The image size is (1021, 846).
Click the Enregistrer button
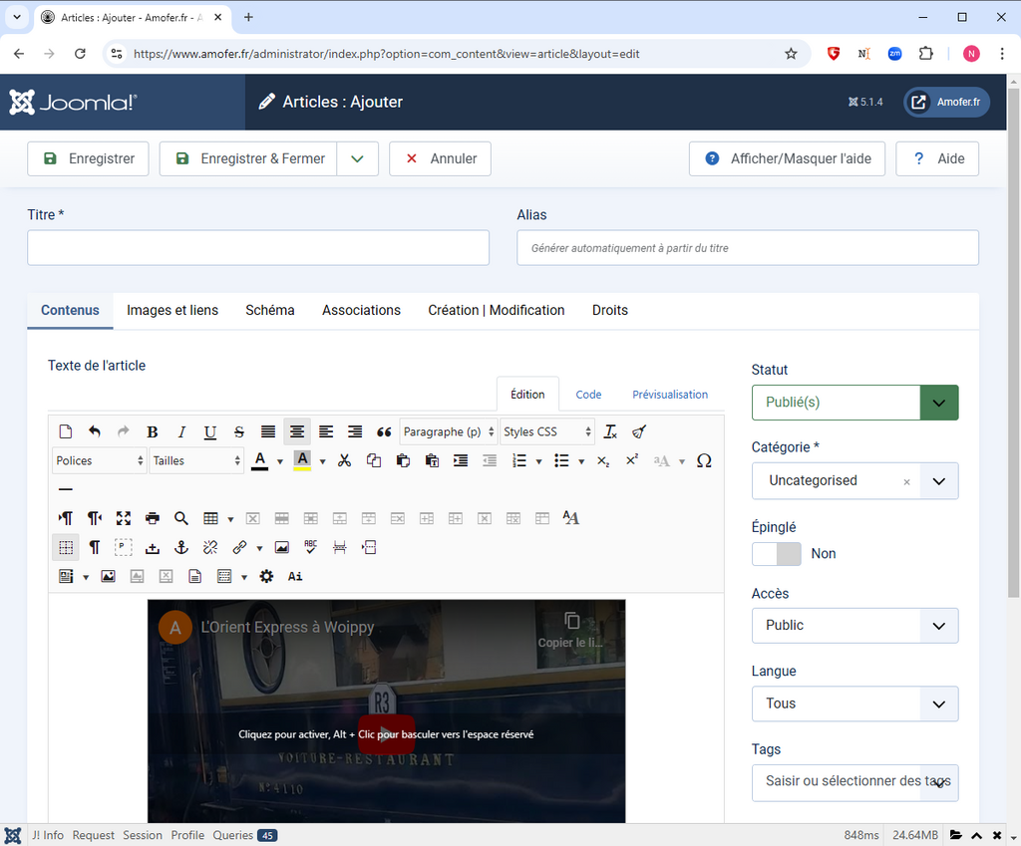88,158
